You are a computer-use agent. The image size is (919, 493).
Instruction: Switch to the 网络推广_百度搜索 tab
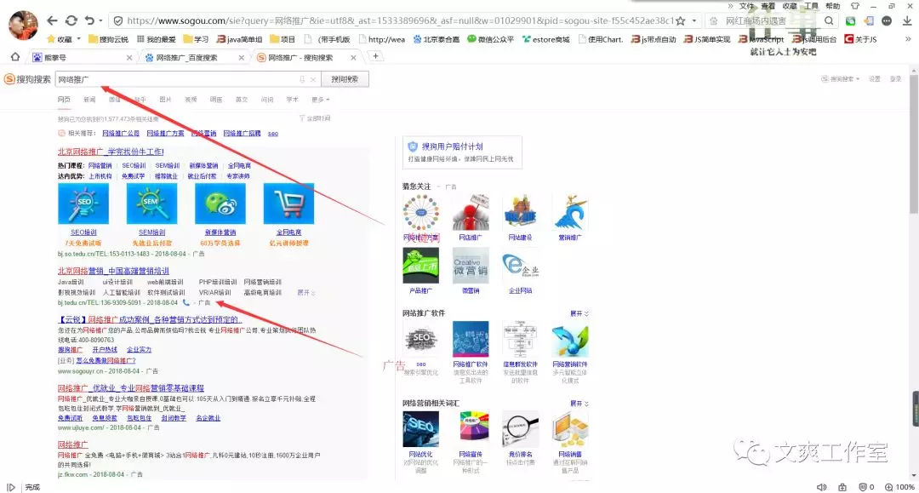[193, 57]
